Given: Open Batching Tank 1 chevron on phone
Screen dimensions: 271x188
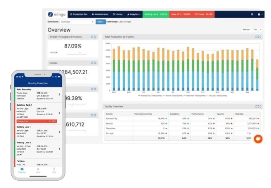Looking at the screenshot, I should 60,113.
